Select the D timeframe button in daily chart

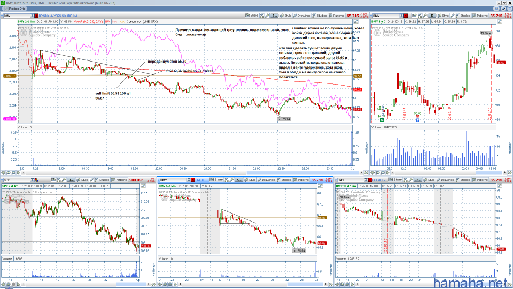point(432,16)
